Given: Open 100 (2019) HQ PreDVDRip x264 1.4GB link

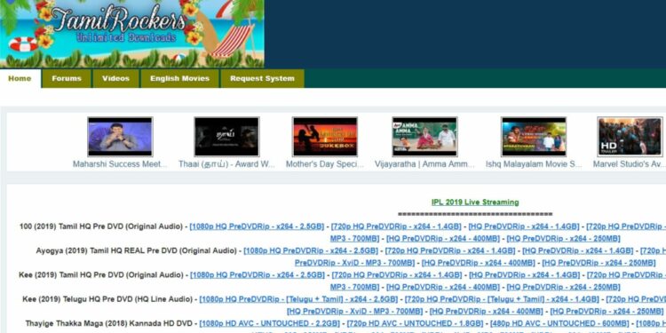Looking at the screenshot, I should (524, 226).
